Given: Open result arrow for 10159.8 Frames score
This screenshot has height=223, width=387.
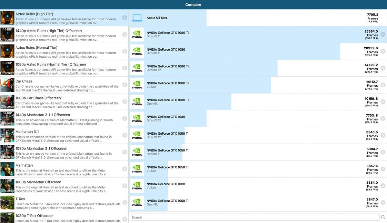Looking at the screenshot, I should coord(383,102).
